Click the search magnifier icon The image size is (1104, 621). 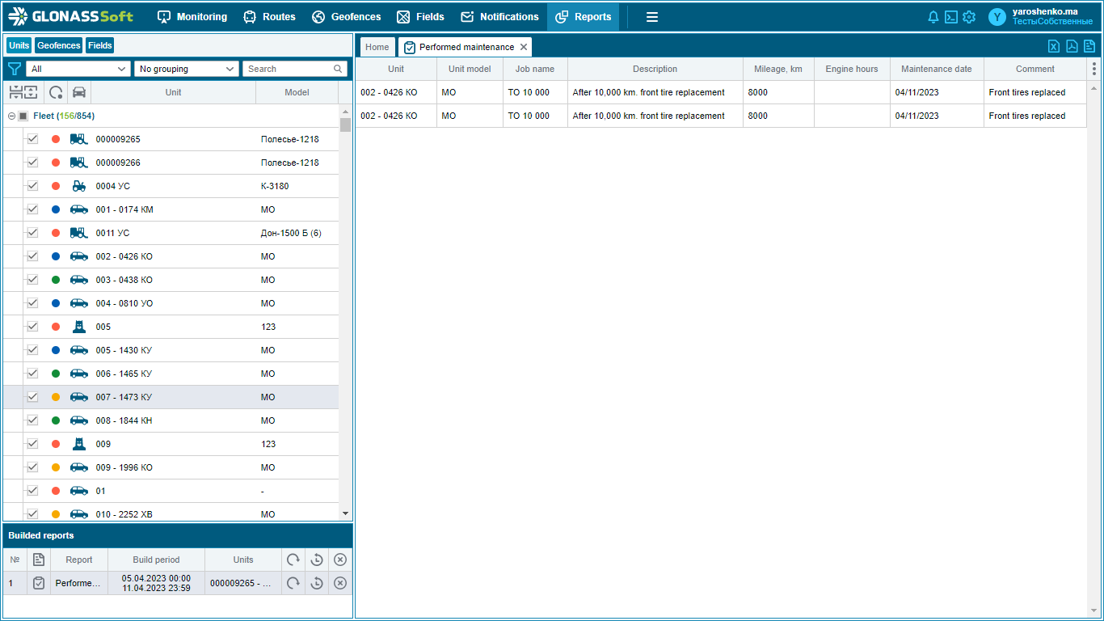click(x=339, y=69)
